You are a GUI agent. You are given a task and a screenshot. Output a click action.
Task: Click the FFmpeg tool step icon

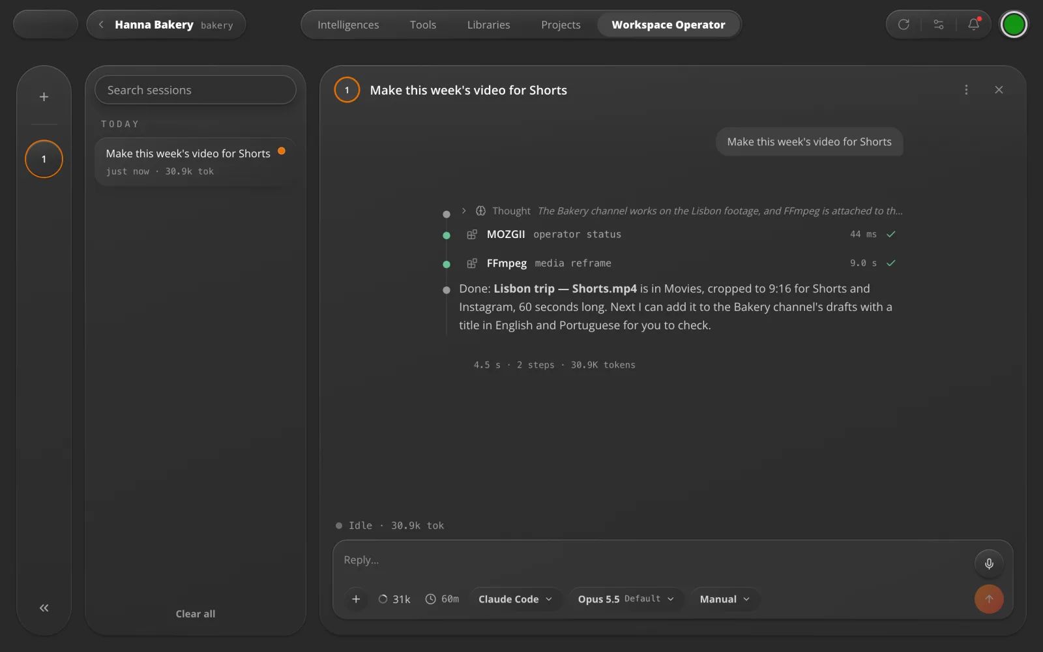(x=472, y=263)
